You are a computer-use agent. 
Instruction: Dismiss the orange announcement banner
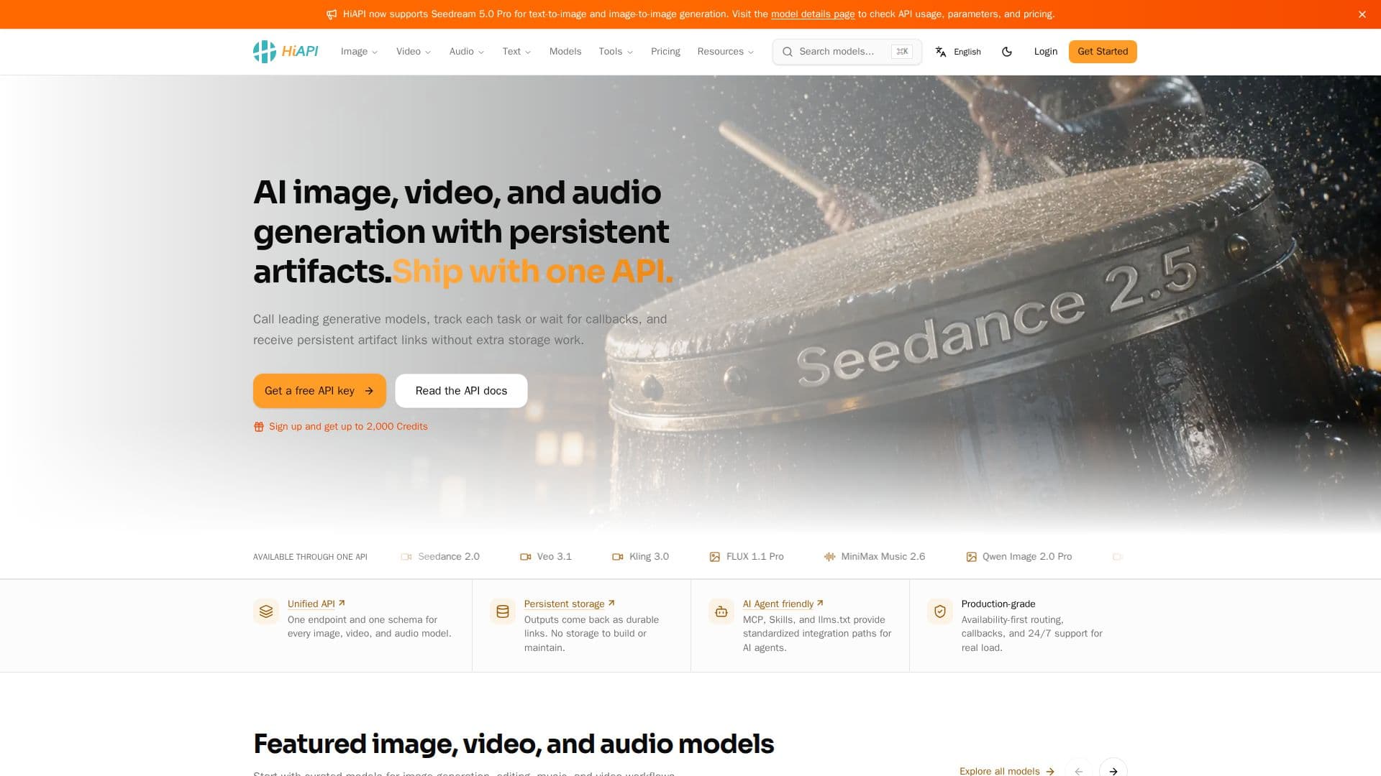[x=1362, y=14]
